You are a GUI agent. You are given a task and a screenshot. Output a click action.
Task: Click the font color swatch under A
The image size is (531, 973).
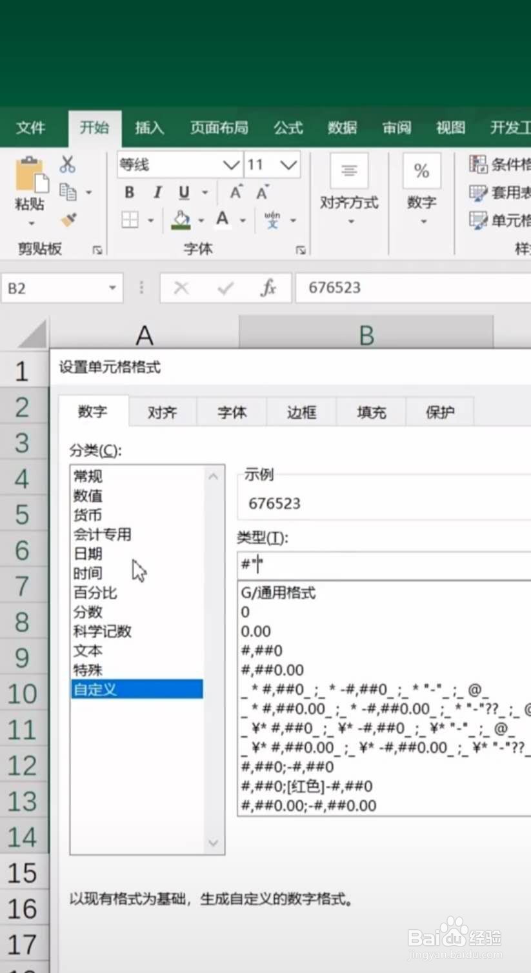click(222, 219)
